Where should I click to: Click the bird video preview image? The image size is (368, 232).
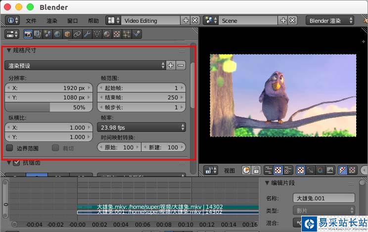[x=283, y=95]
